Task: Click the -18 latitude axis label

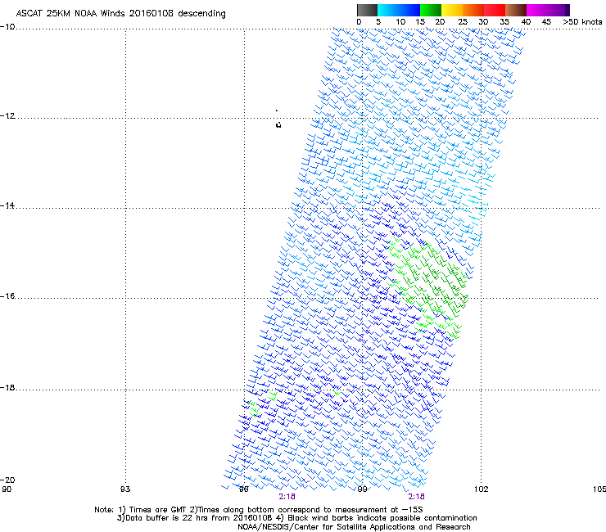Action: [x=7, y=387]
